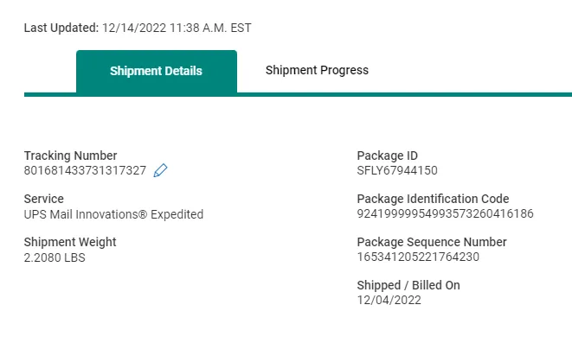Click the Package Sequence Number label

pos(432,242)
